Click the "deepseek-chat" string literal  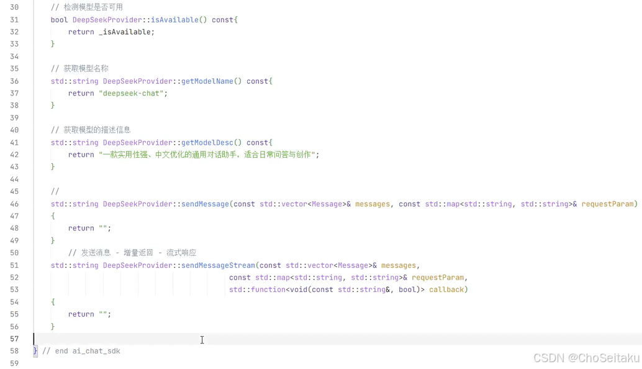pos(131,93)
